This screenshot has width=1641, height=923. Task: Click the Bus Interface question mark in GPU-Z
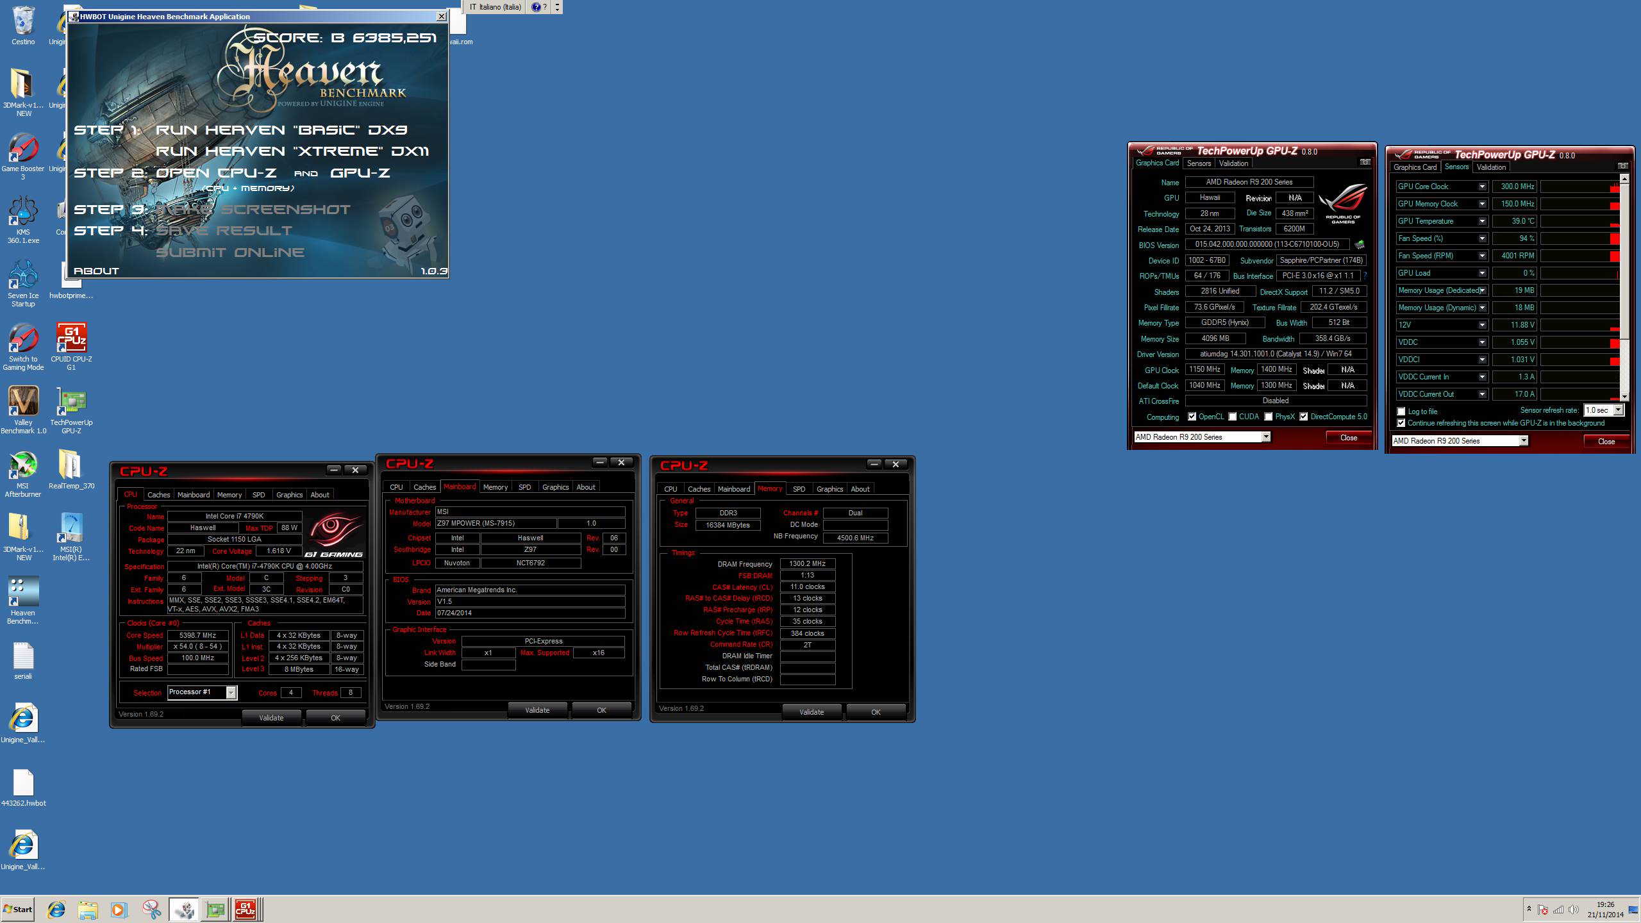pyautogui.click(x=1365, y=276)
